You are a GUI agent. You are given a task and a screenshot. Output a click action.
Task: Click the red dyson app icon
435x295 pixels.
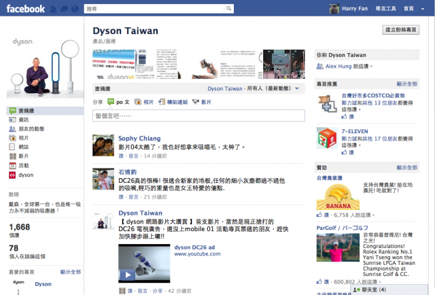pyautogui.click(x=12, y=175)
